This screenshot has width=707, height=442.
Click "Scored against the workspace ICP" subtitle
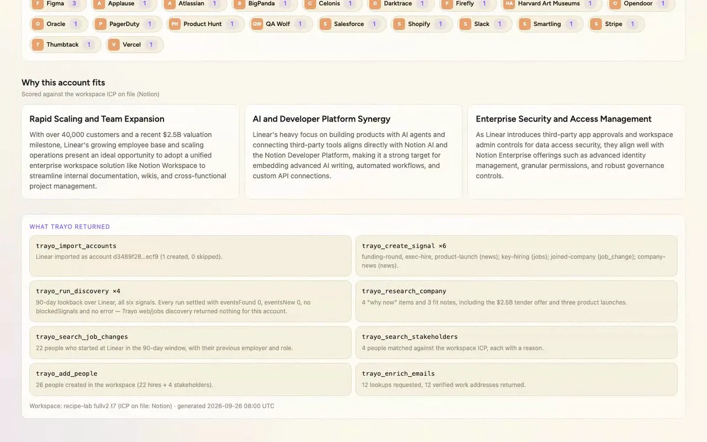click(x=91, y=94)
